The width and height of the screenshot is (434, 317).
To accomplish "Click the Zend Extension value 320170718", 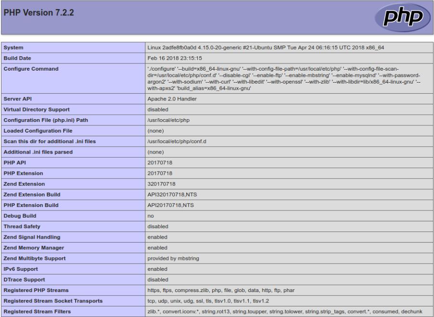I will (x=161, y=183).
